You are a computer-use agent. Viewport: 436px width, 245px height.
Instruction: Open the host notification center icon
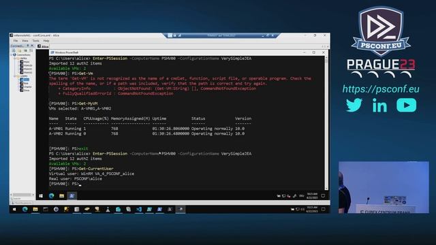click(323, 209)
